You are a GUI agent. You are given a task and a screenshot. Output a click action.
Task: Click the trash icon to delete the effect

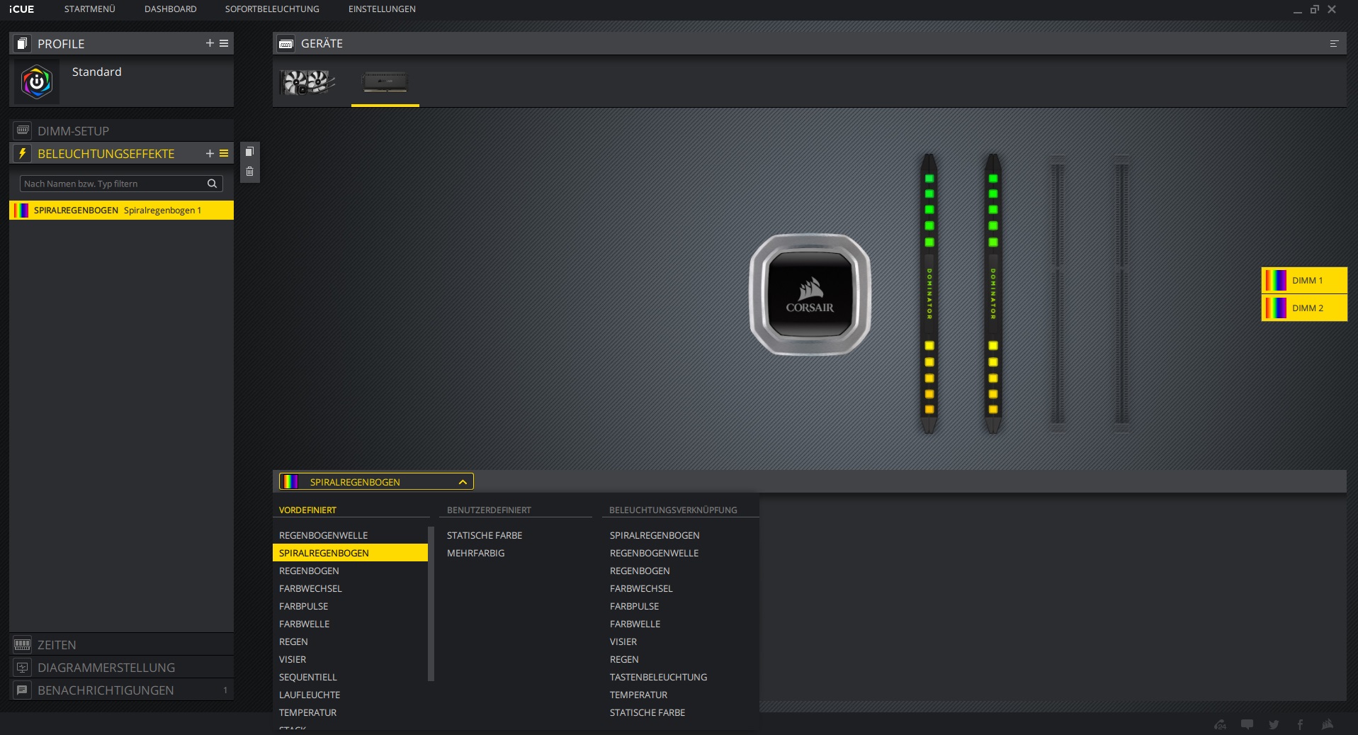click(x=249, y=172)
